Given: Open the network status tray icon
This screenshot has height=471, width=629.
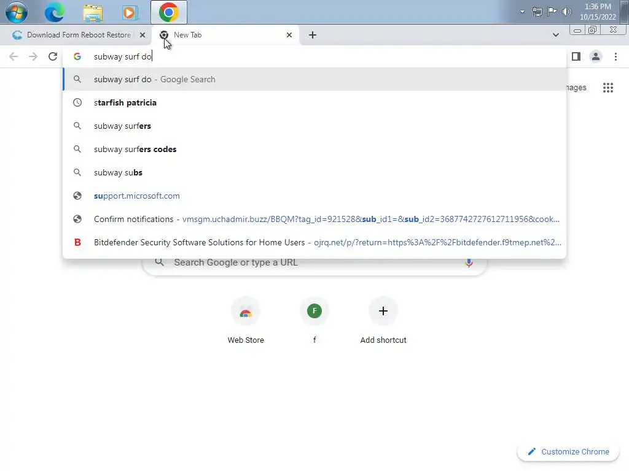Looking at the screenshot, I should [x=537, y=12].
